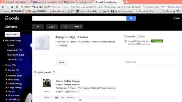The width and height of the screenshot is (182, 102).
Task: Open the Login() bookmark
Action: (x=105, y=11)
